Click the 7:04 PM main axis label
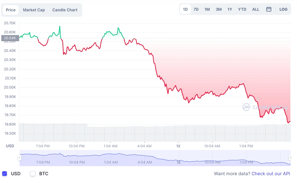This screenshot has height=183, width=297. click(x=43, y=146)
